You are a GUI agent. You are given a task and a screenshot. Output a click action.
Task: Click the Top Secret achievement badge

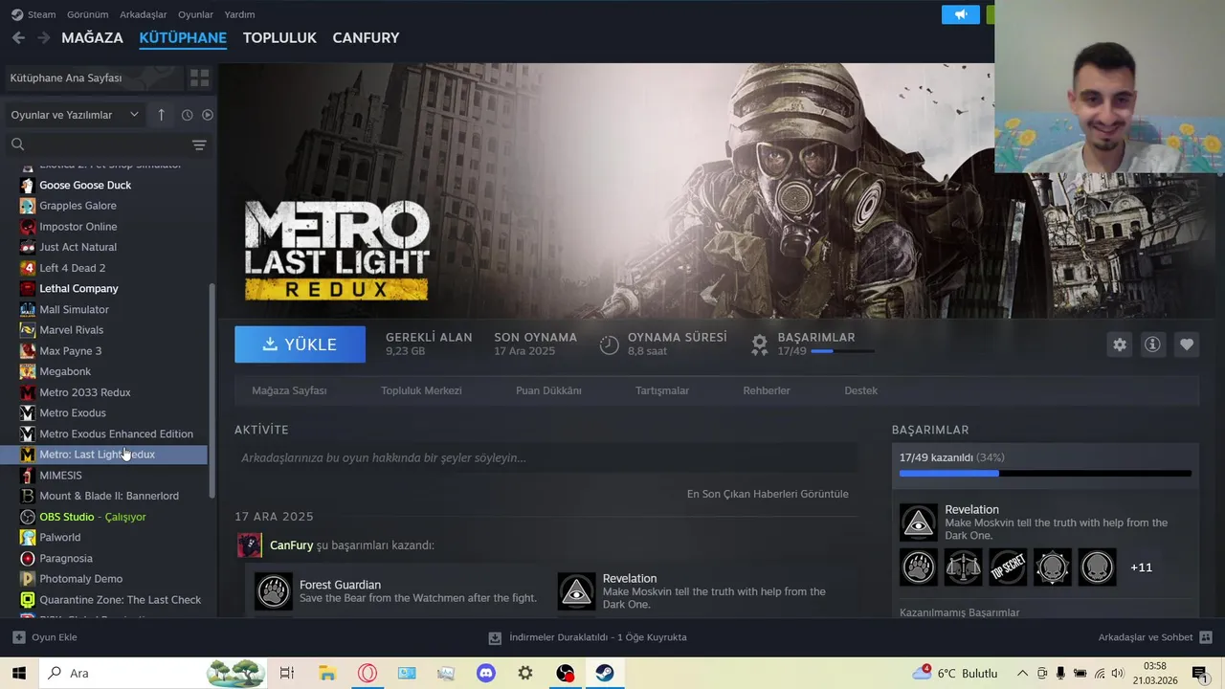coord(1008,567)
